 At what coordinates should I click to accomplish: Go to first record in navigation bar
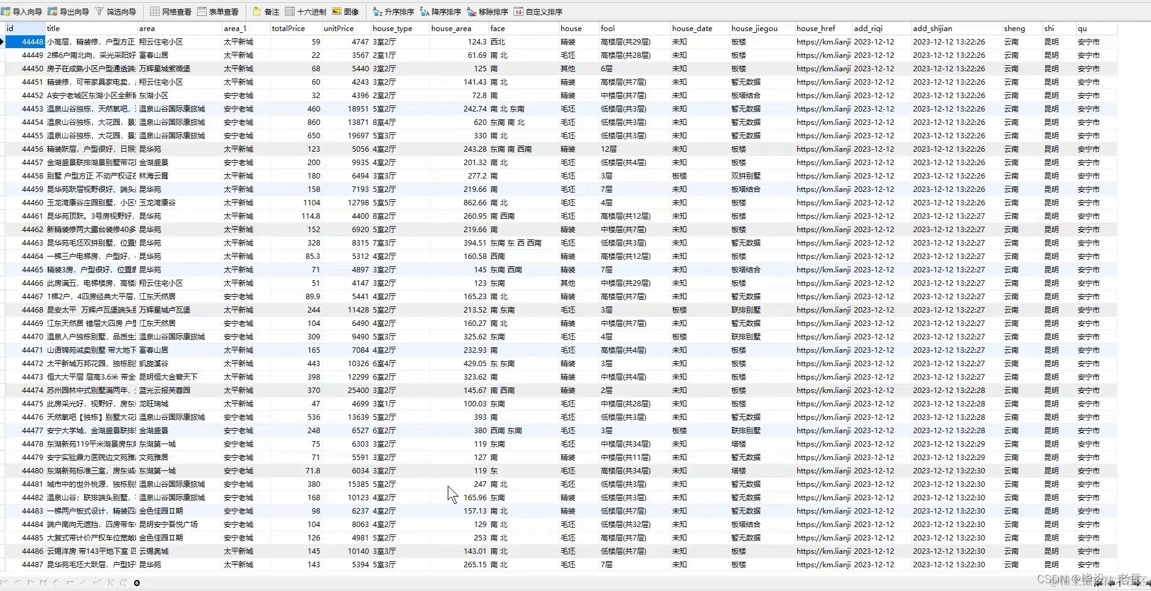tap(4, 582)
